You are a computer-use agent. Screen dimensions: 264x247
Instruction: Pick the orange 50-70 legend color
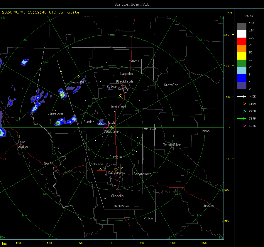pyautogui.click(x=242, y=49)
